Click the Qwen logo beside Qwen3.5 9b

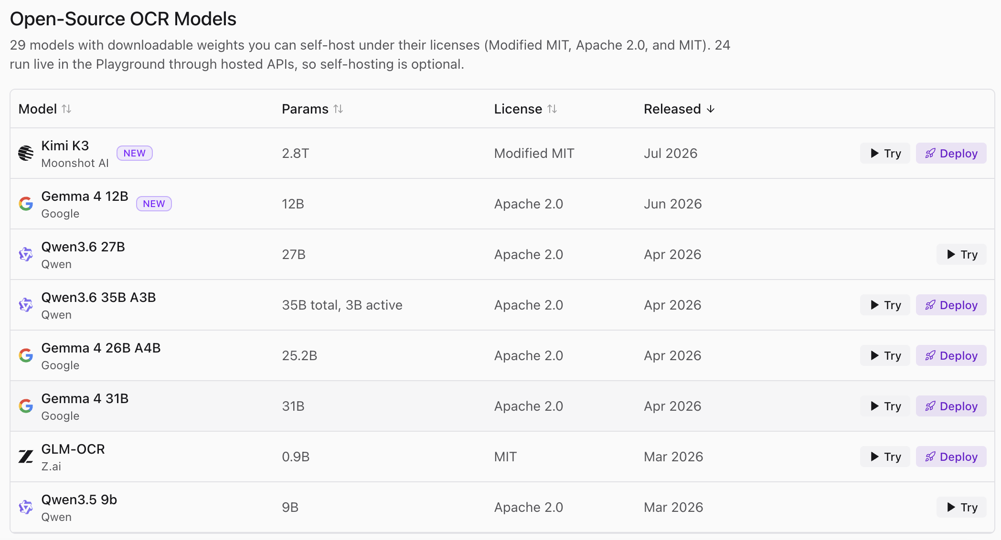point(26,507)
